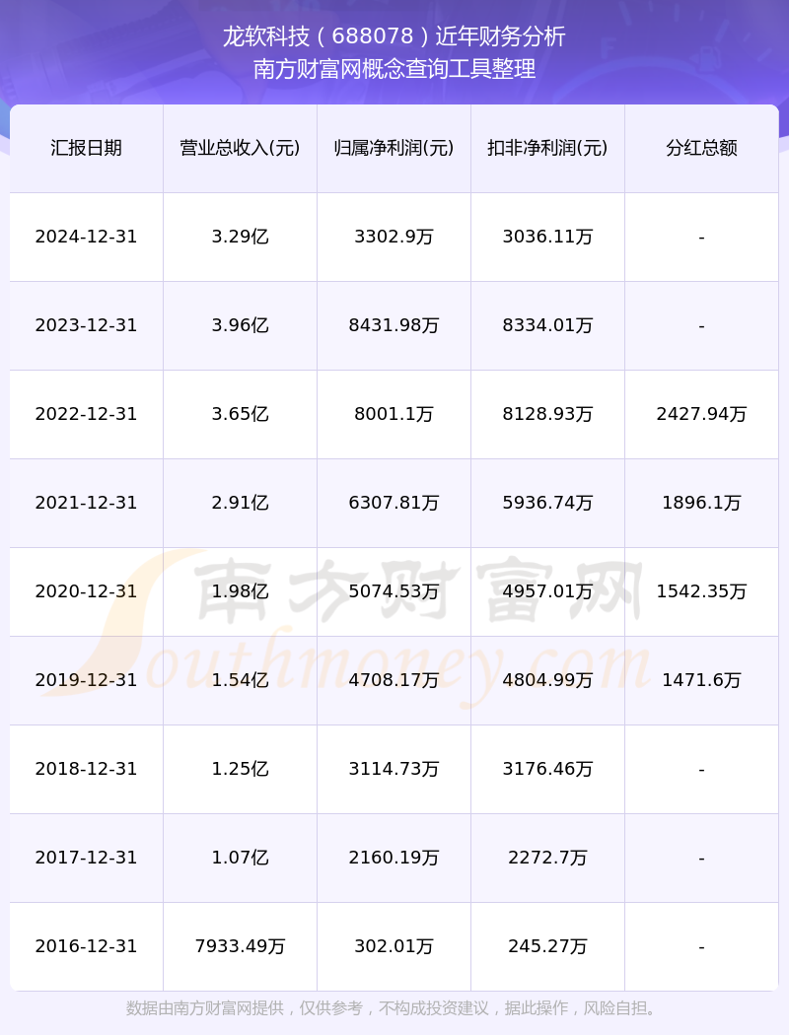Click the 扣非净利润(元) column header

coord(547,148)
